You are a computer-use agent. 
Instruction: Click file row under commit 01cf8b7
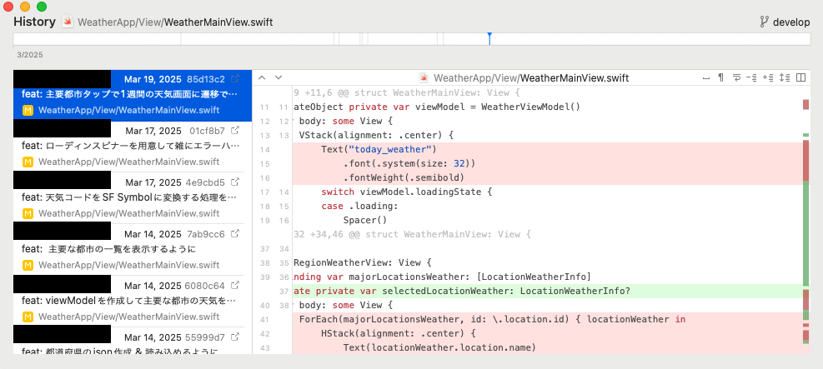point(131,162)
